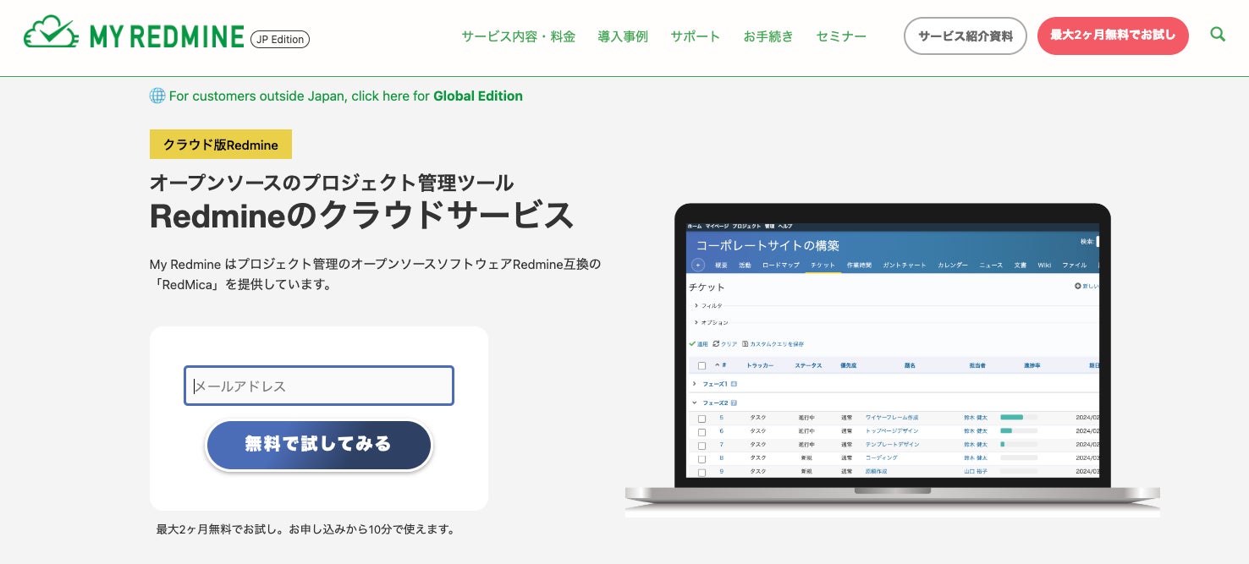This screenshot has height=564, width=1249.
Task: Click the yellow クラウド版Redmine label
Action: pyautogui.click(x=221, y=145)
